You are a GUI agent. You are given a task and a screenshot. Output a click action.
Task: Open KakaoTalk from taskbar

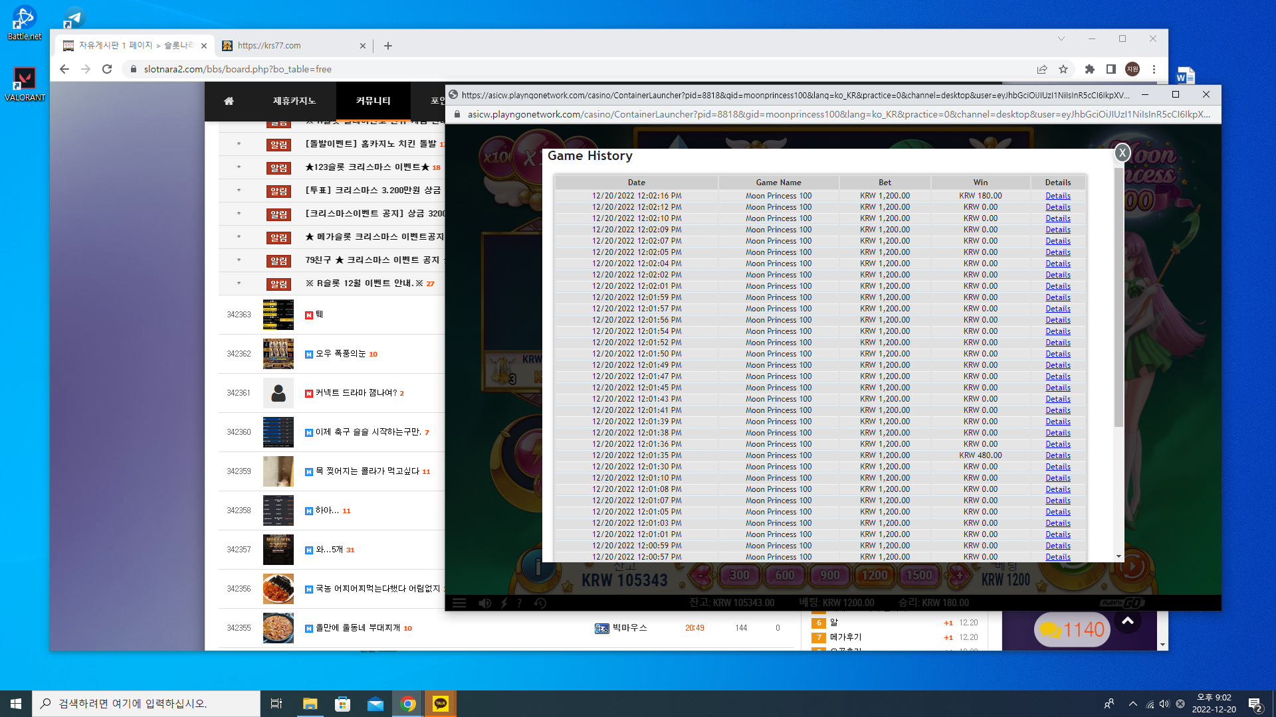coord(441,704)
